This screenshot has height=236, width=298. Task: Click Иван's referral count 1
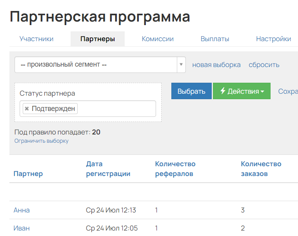point(156,228)
